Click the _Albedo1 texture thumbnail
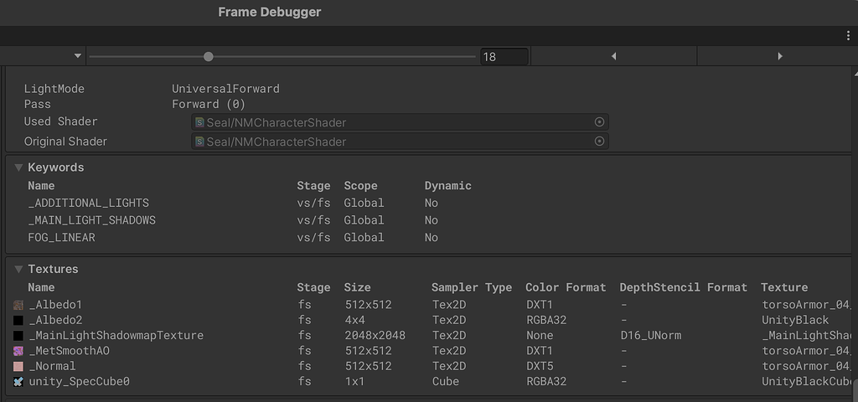Screen dimensions: 858x402 click(x=18, y=305)
